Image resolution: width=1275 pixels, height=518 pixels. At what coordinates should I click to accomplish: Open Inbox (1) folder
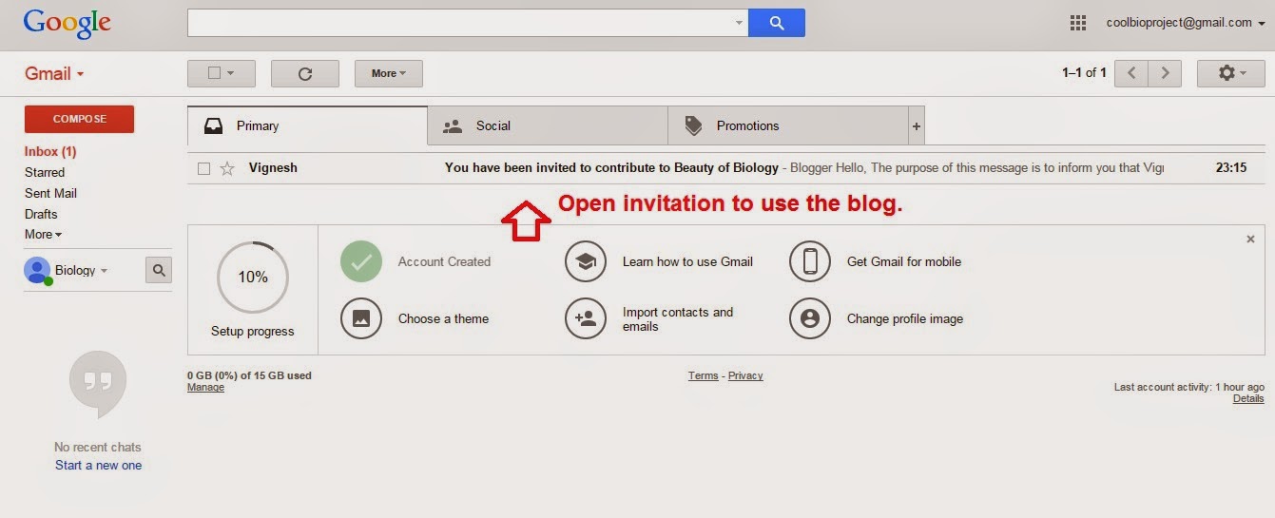50,152
